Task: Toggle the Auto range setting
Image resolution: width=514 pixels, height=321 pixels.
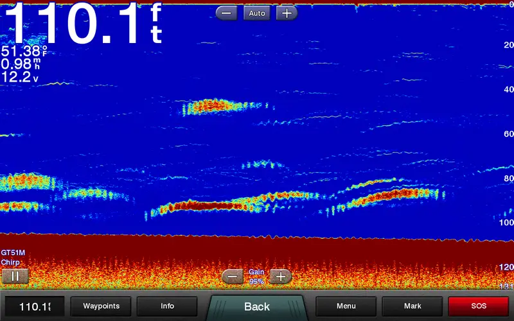Action: [x=256, y=13]
